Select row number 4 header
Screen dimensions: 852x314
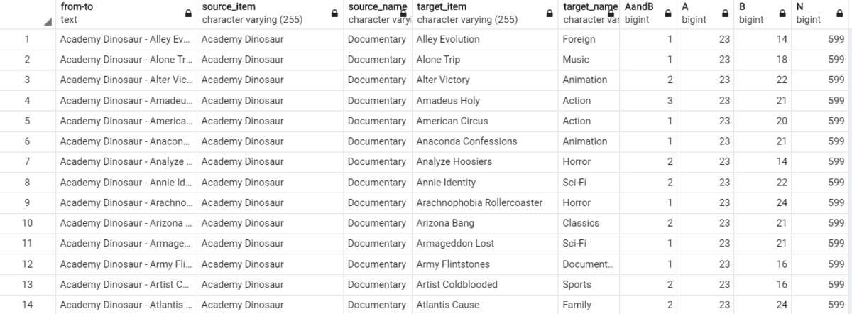[28, 101]
